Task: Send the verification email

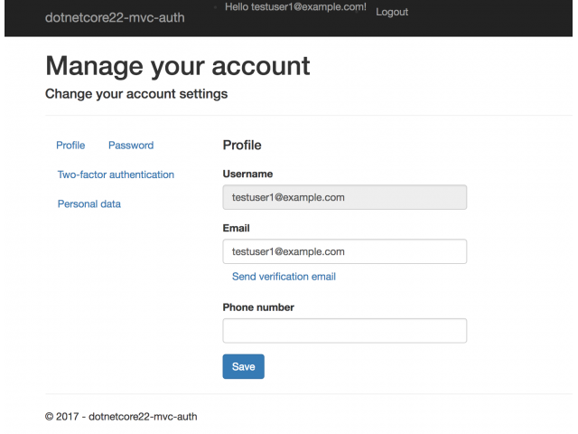Action: (x=284, y=277)
